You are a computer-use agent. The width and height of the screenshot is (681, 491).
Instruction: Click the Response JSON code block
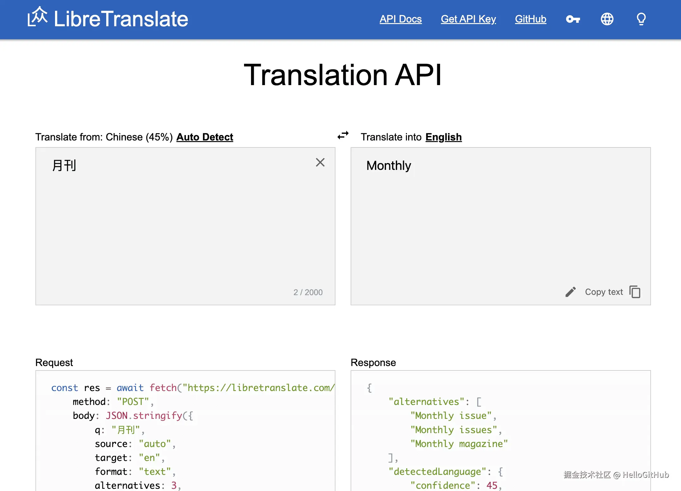[500, 437]
